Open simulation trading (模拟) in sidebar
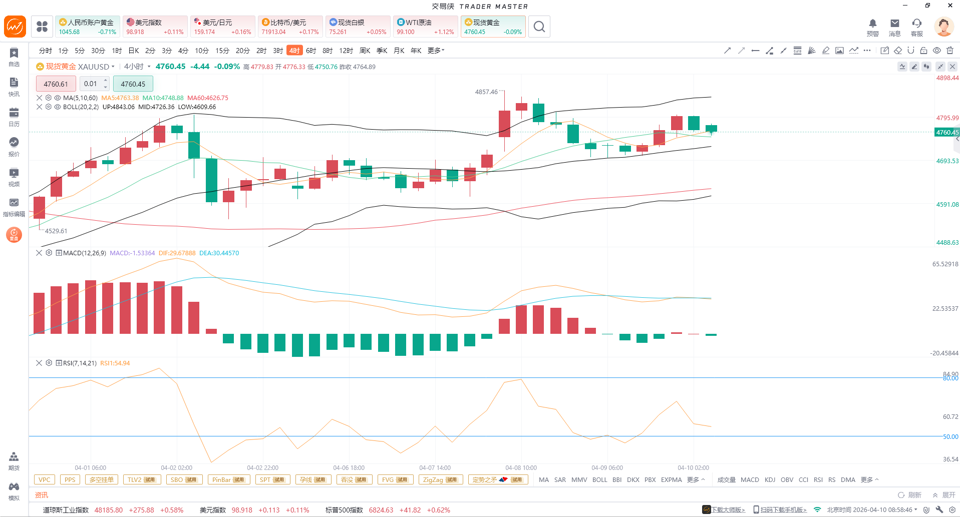960x517 pixels. point(14,491)
